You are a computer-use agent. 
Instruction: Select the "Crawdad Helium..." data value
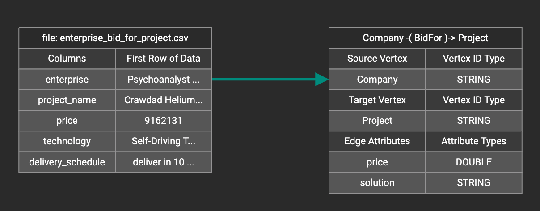(x=163, y=100)
